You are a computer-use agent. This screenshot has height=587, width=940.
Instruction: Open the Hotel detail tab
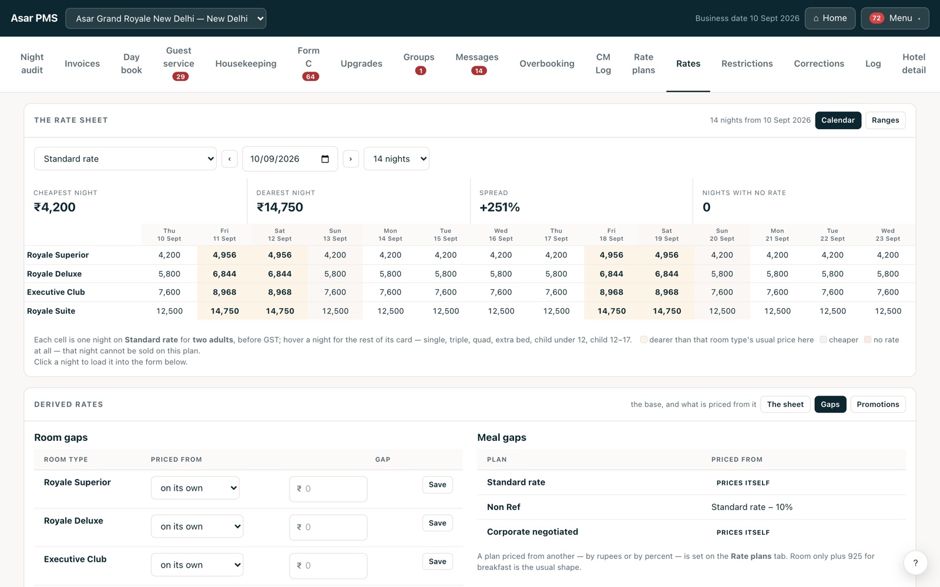click(914, 63)
